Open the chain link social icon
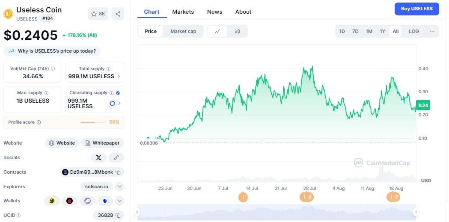The height and width of the screenshot is (222, 449). [116, 158]
